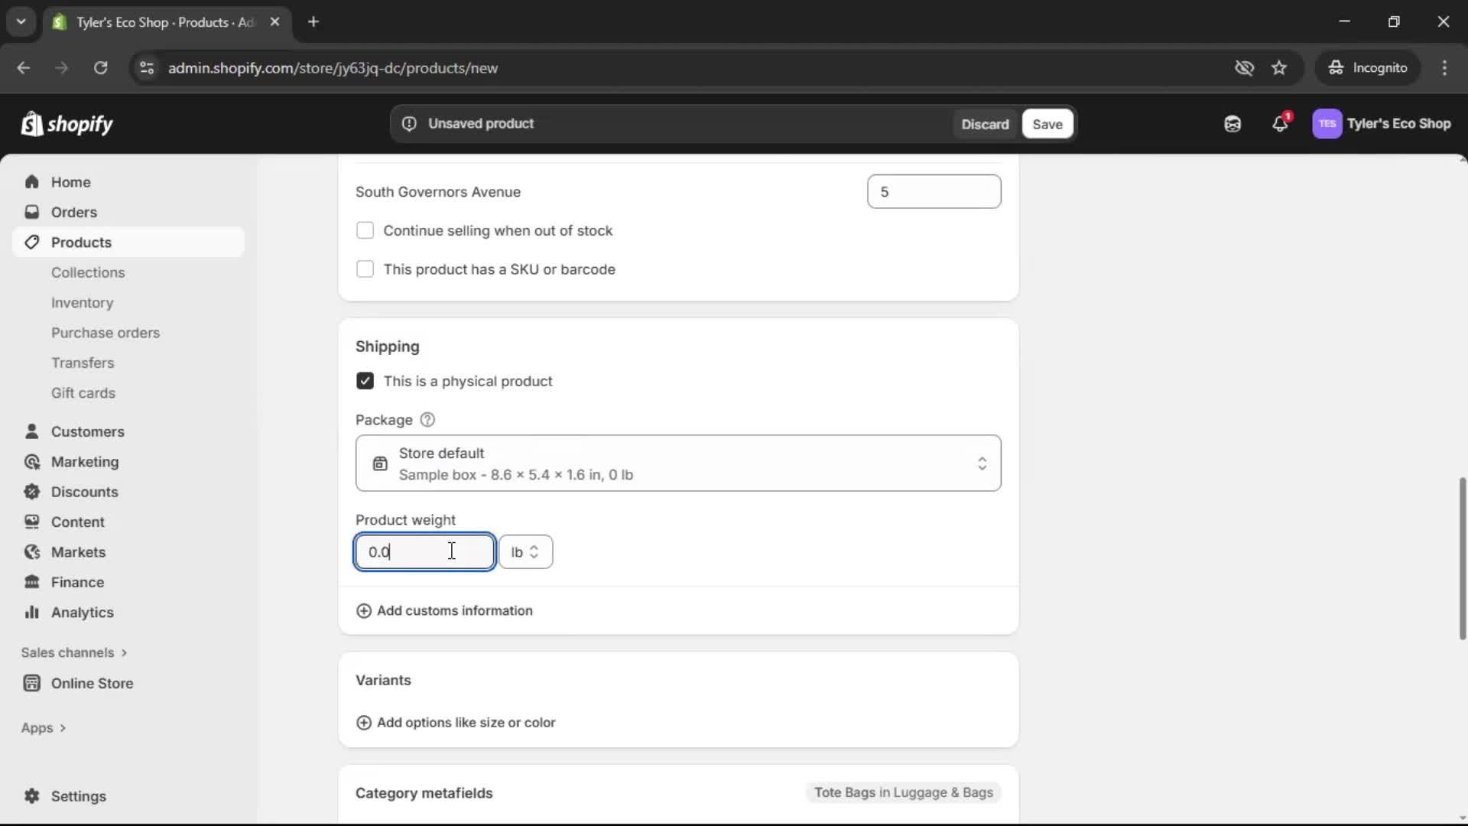
Task: Go to the Discounts section
Action: [x=85, y=492]
